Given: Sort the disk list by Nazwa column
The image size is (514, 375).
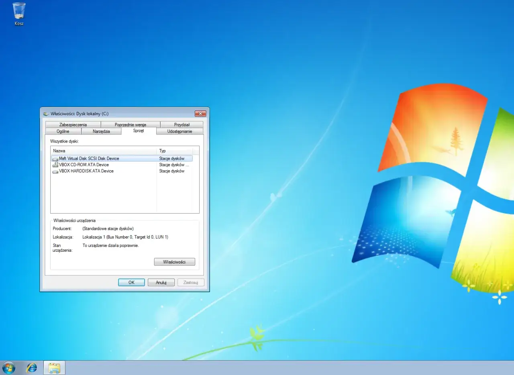Looking at the screenshot, I should pos(104,151).
